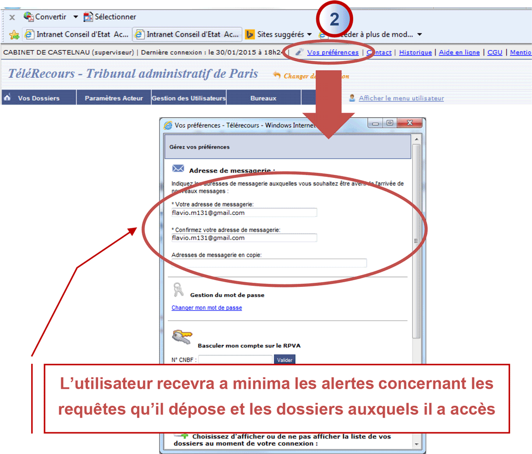
Task: Click the Changer mon mot de passe link
Action: pos(207,308)
